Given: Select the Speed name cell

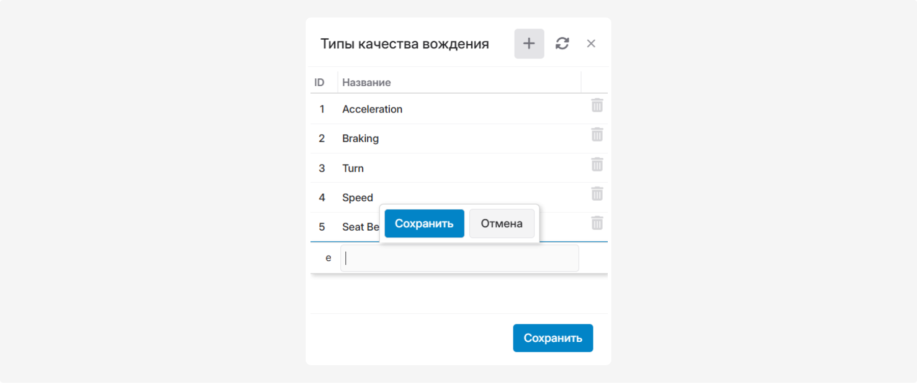Looking at the screenshot, I should tap(460, 198).
